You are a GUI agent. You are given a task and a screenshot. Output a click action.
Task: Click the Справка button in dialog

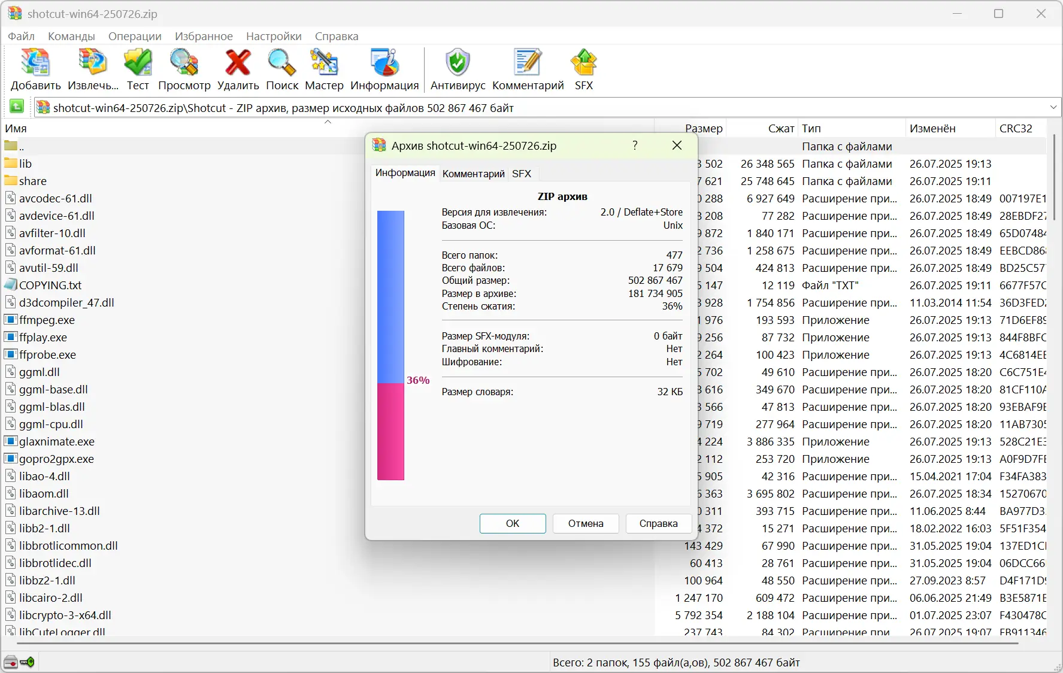click(658, 523)
